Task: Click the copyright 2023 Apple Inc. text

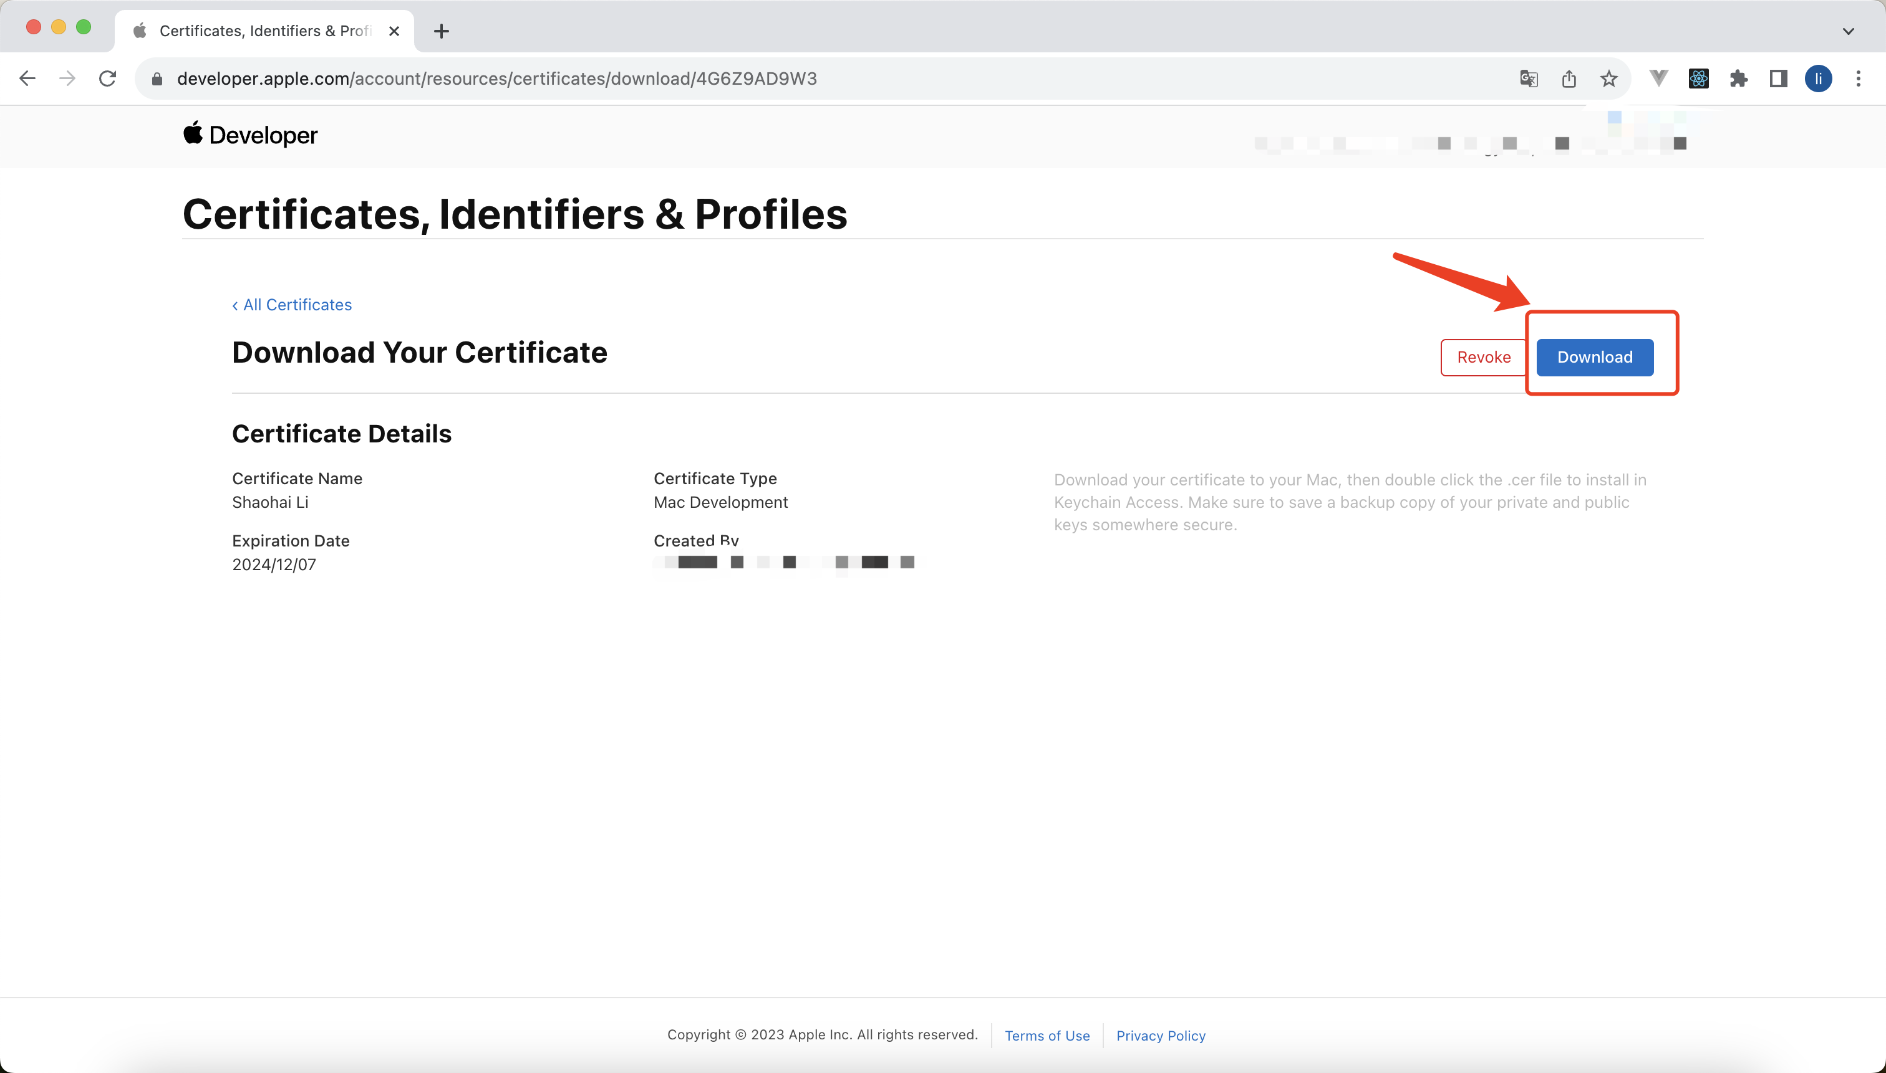Action: point(823,1034)
